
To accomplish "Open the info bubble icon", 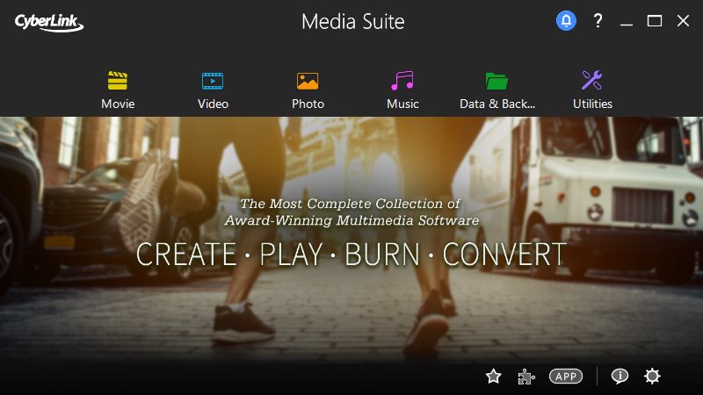I will 620,377.
